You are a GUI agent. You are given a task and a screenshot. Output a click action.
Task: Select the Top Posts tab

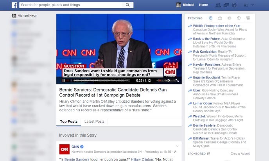click(x=69, y=122)
